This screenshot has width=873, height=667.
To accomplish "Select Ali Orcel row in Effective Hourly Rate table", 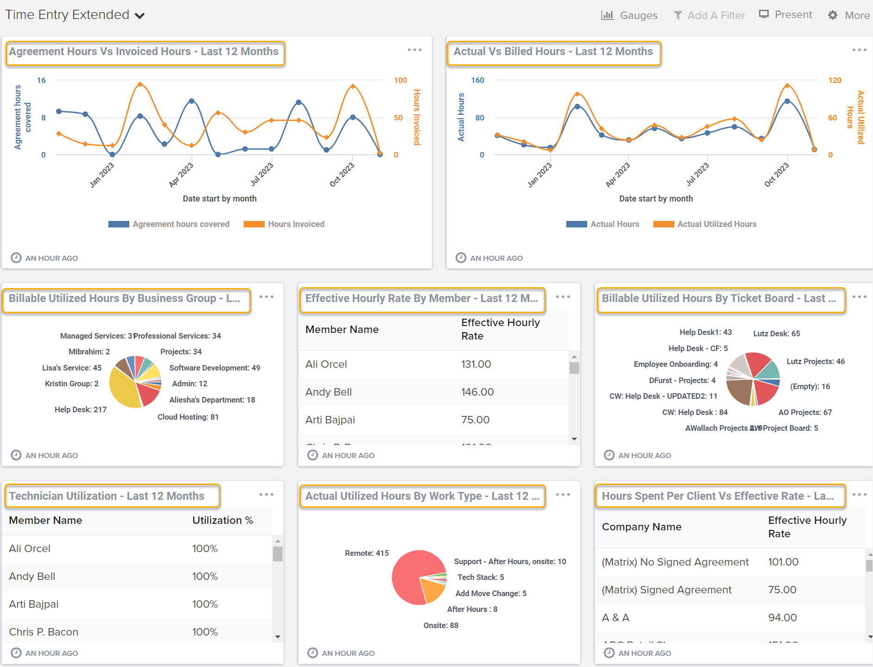I will pyautogui.click(x=433, y=364).
